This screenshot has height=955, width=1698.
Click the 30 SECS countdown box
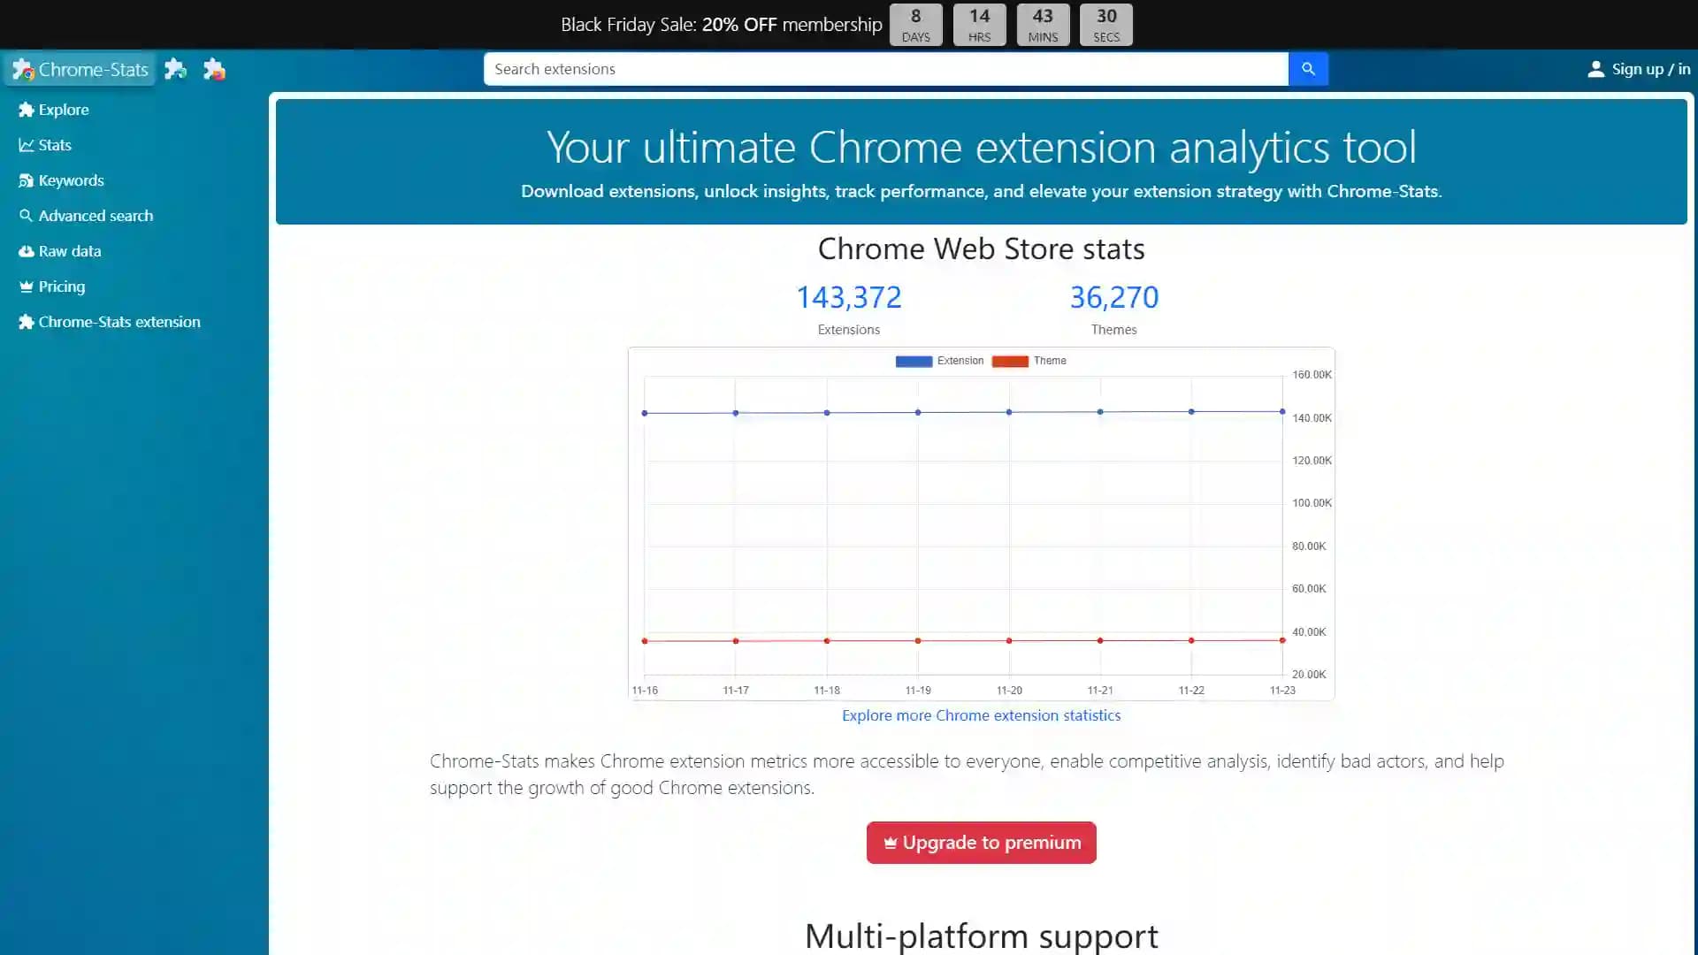(x=1106, y=25)
